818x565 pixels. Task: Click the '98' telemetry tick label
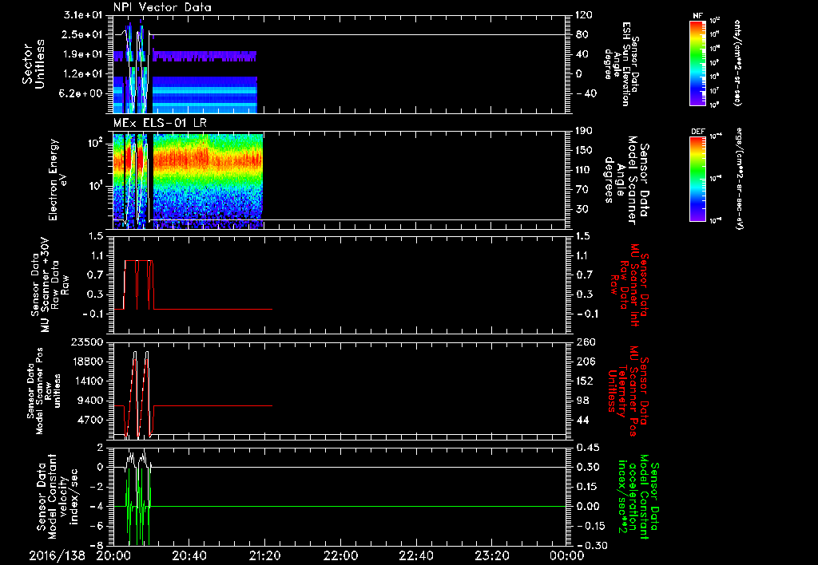582,401
